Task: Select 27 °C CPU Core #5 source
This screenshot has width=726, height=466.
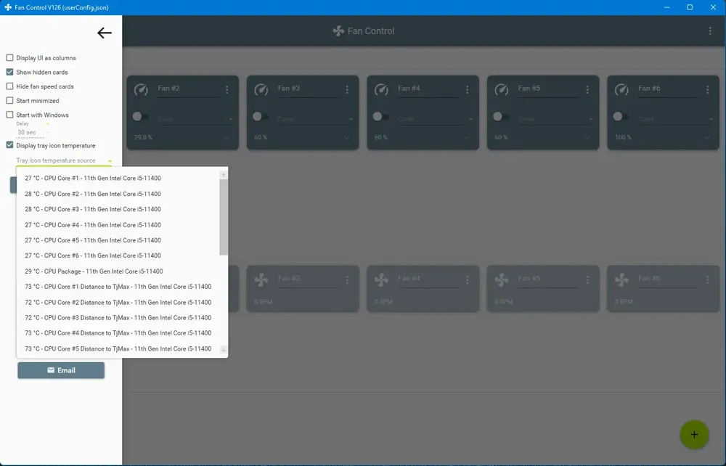Action: click(x=118, y=240)
